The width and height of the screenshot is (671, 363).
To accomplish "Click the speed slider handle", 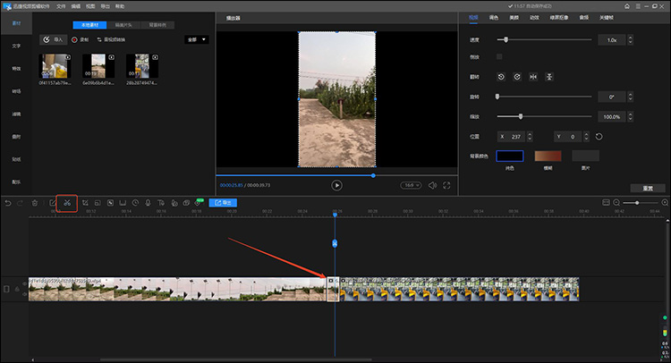I will (x=505, y=39).
